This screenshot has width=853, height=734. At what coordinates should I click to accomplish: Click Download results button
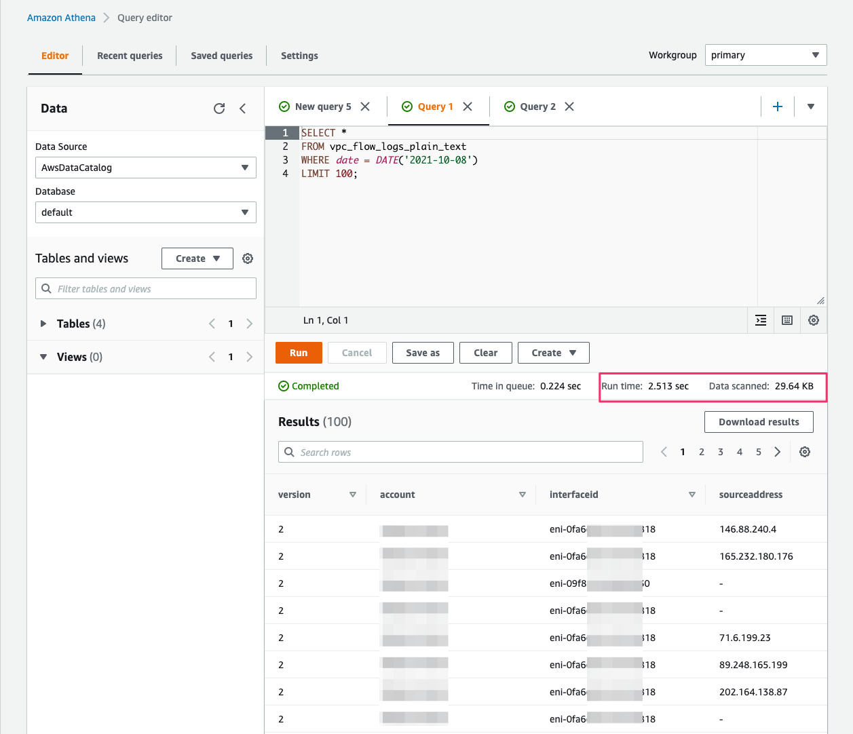tap(759, 422)
